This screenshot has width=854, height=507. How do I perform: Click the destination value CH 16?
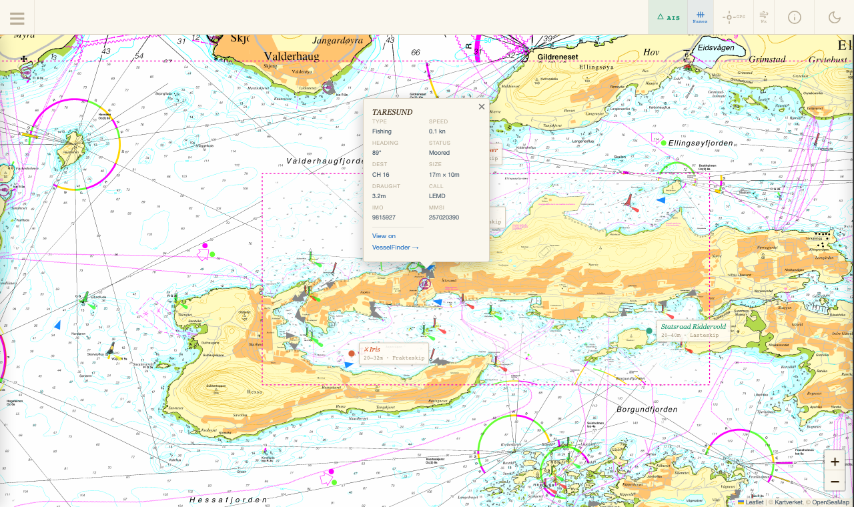point(380,175)
